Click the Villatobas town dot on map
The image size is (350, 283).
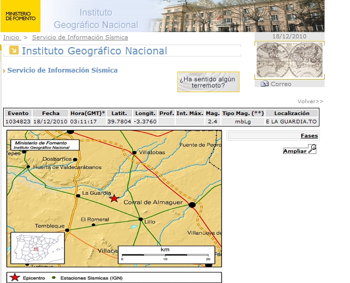134,153
